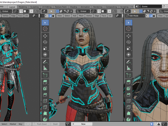Open the Texture Paint workspace tab

tap(61, 7)
